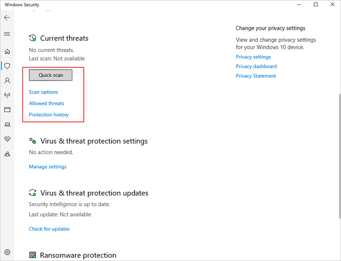Screen dimensions: 341x261
Task: Open Device performance & health heart icon
Action: click(x=7, y=139)
